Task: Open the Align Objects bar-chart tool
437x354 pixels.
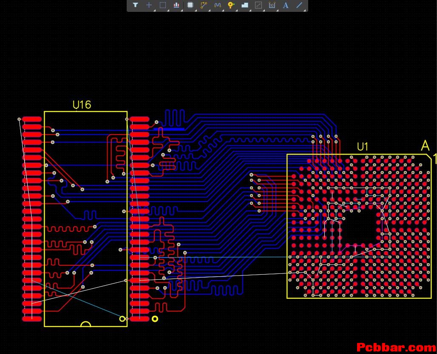Action: 176,5
